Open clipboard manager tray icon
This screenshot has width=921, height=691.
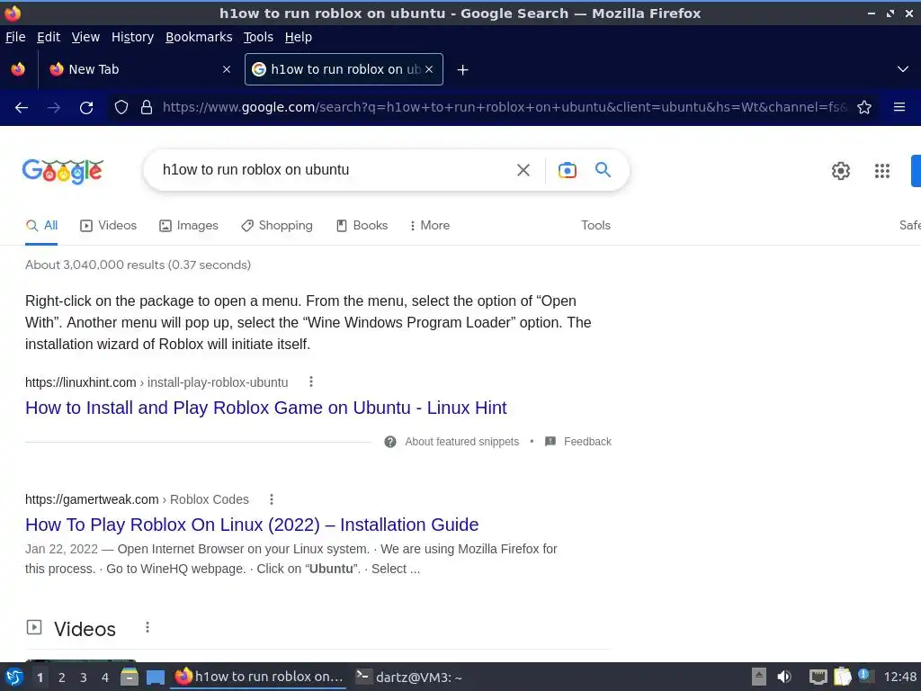click(x=842, y=677)
